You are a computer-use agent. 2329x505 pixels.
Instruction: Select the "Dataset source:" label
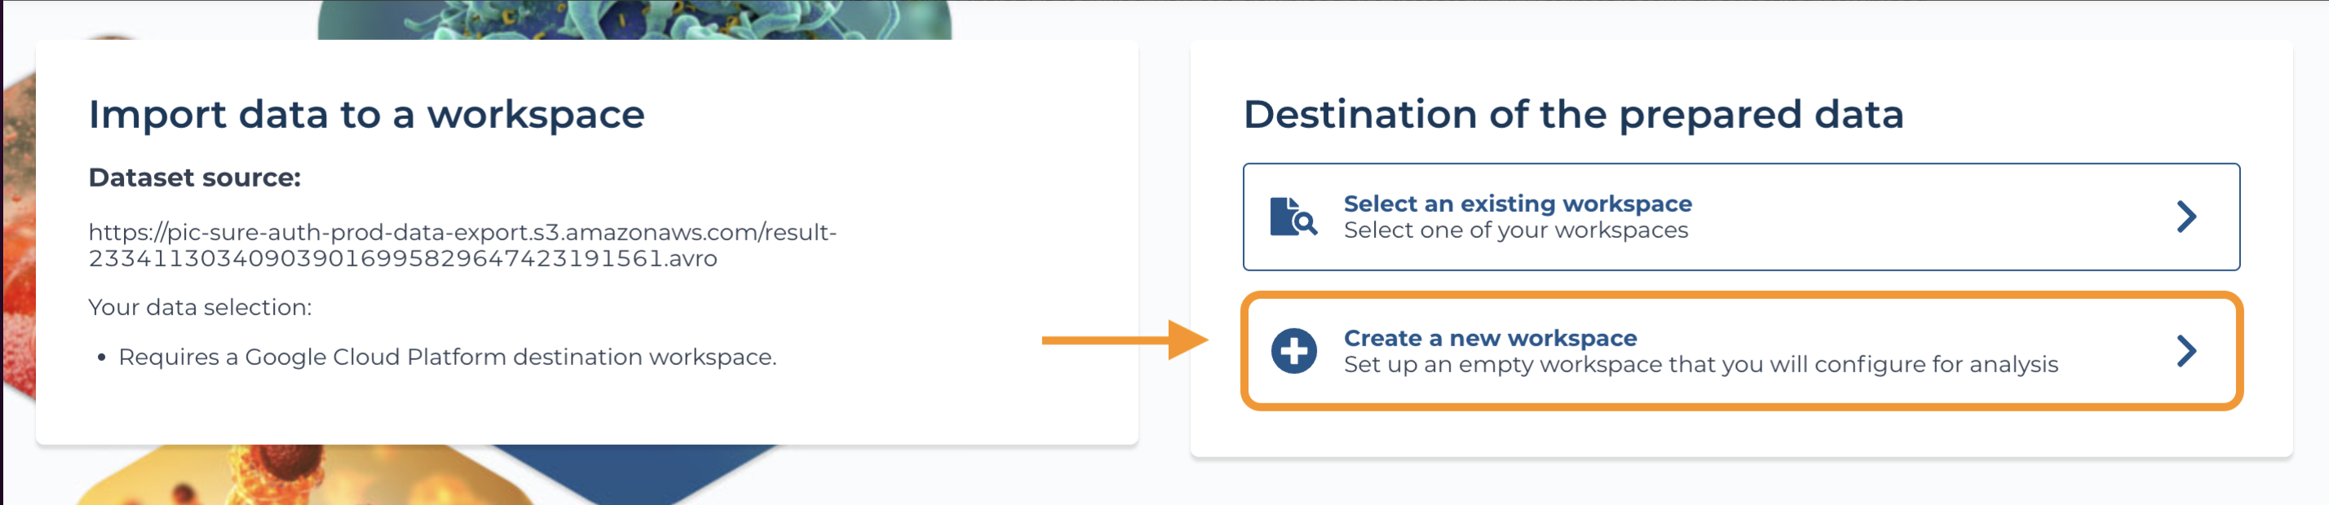pyautogui.click(x=194, y=177)
